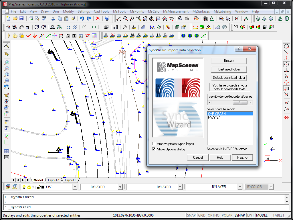Click the S+E PTS icon

[61, 36]
